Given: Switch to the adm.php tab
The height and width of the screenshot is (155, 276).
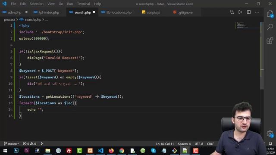Looking at the screenshot, I should point(14,12).
